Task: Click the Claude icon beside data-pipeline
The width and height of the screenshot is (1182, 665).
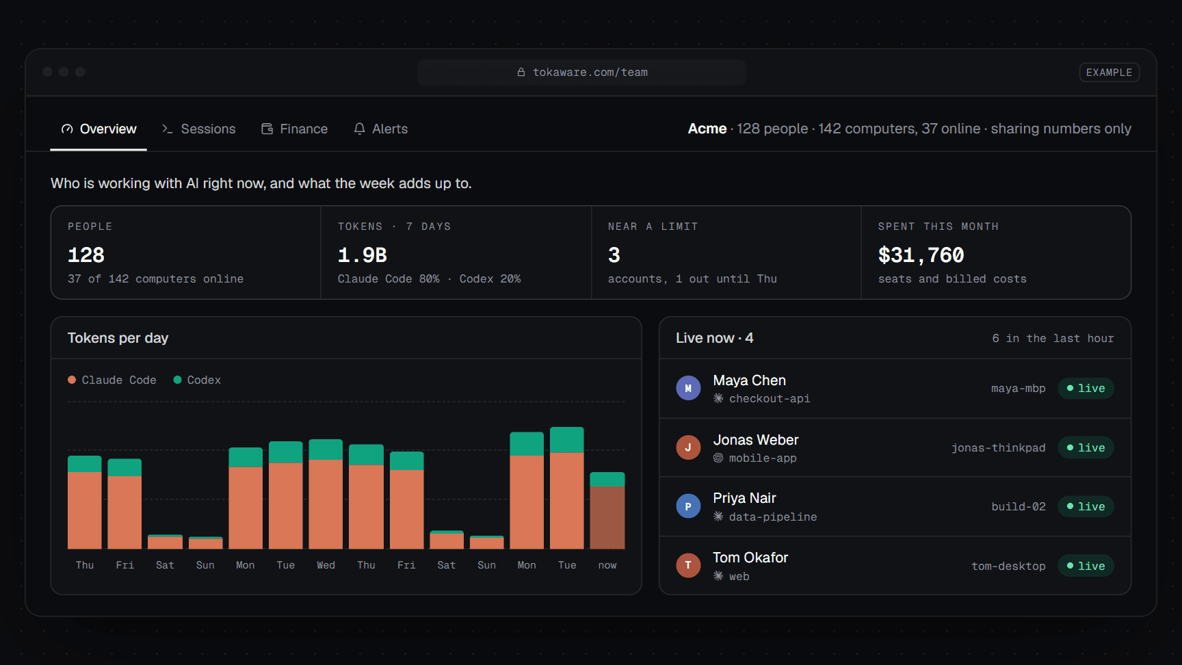Action: (718, 517)
